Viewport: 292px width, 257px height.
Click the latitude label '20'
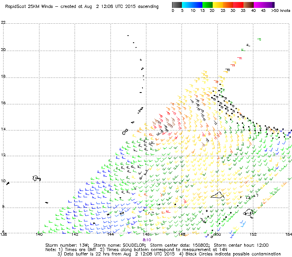point(3,50)
